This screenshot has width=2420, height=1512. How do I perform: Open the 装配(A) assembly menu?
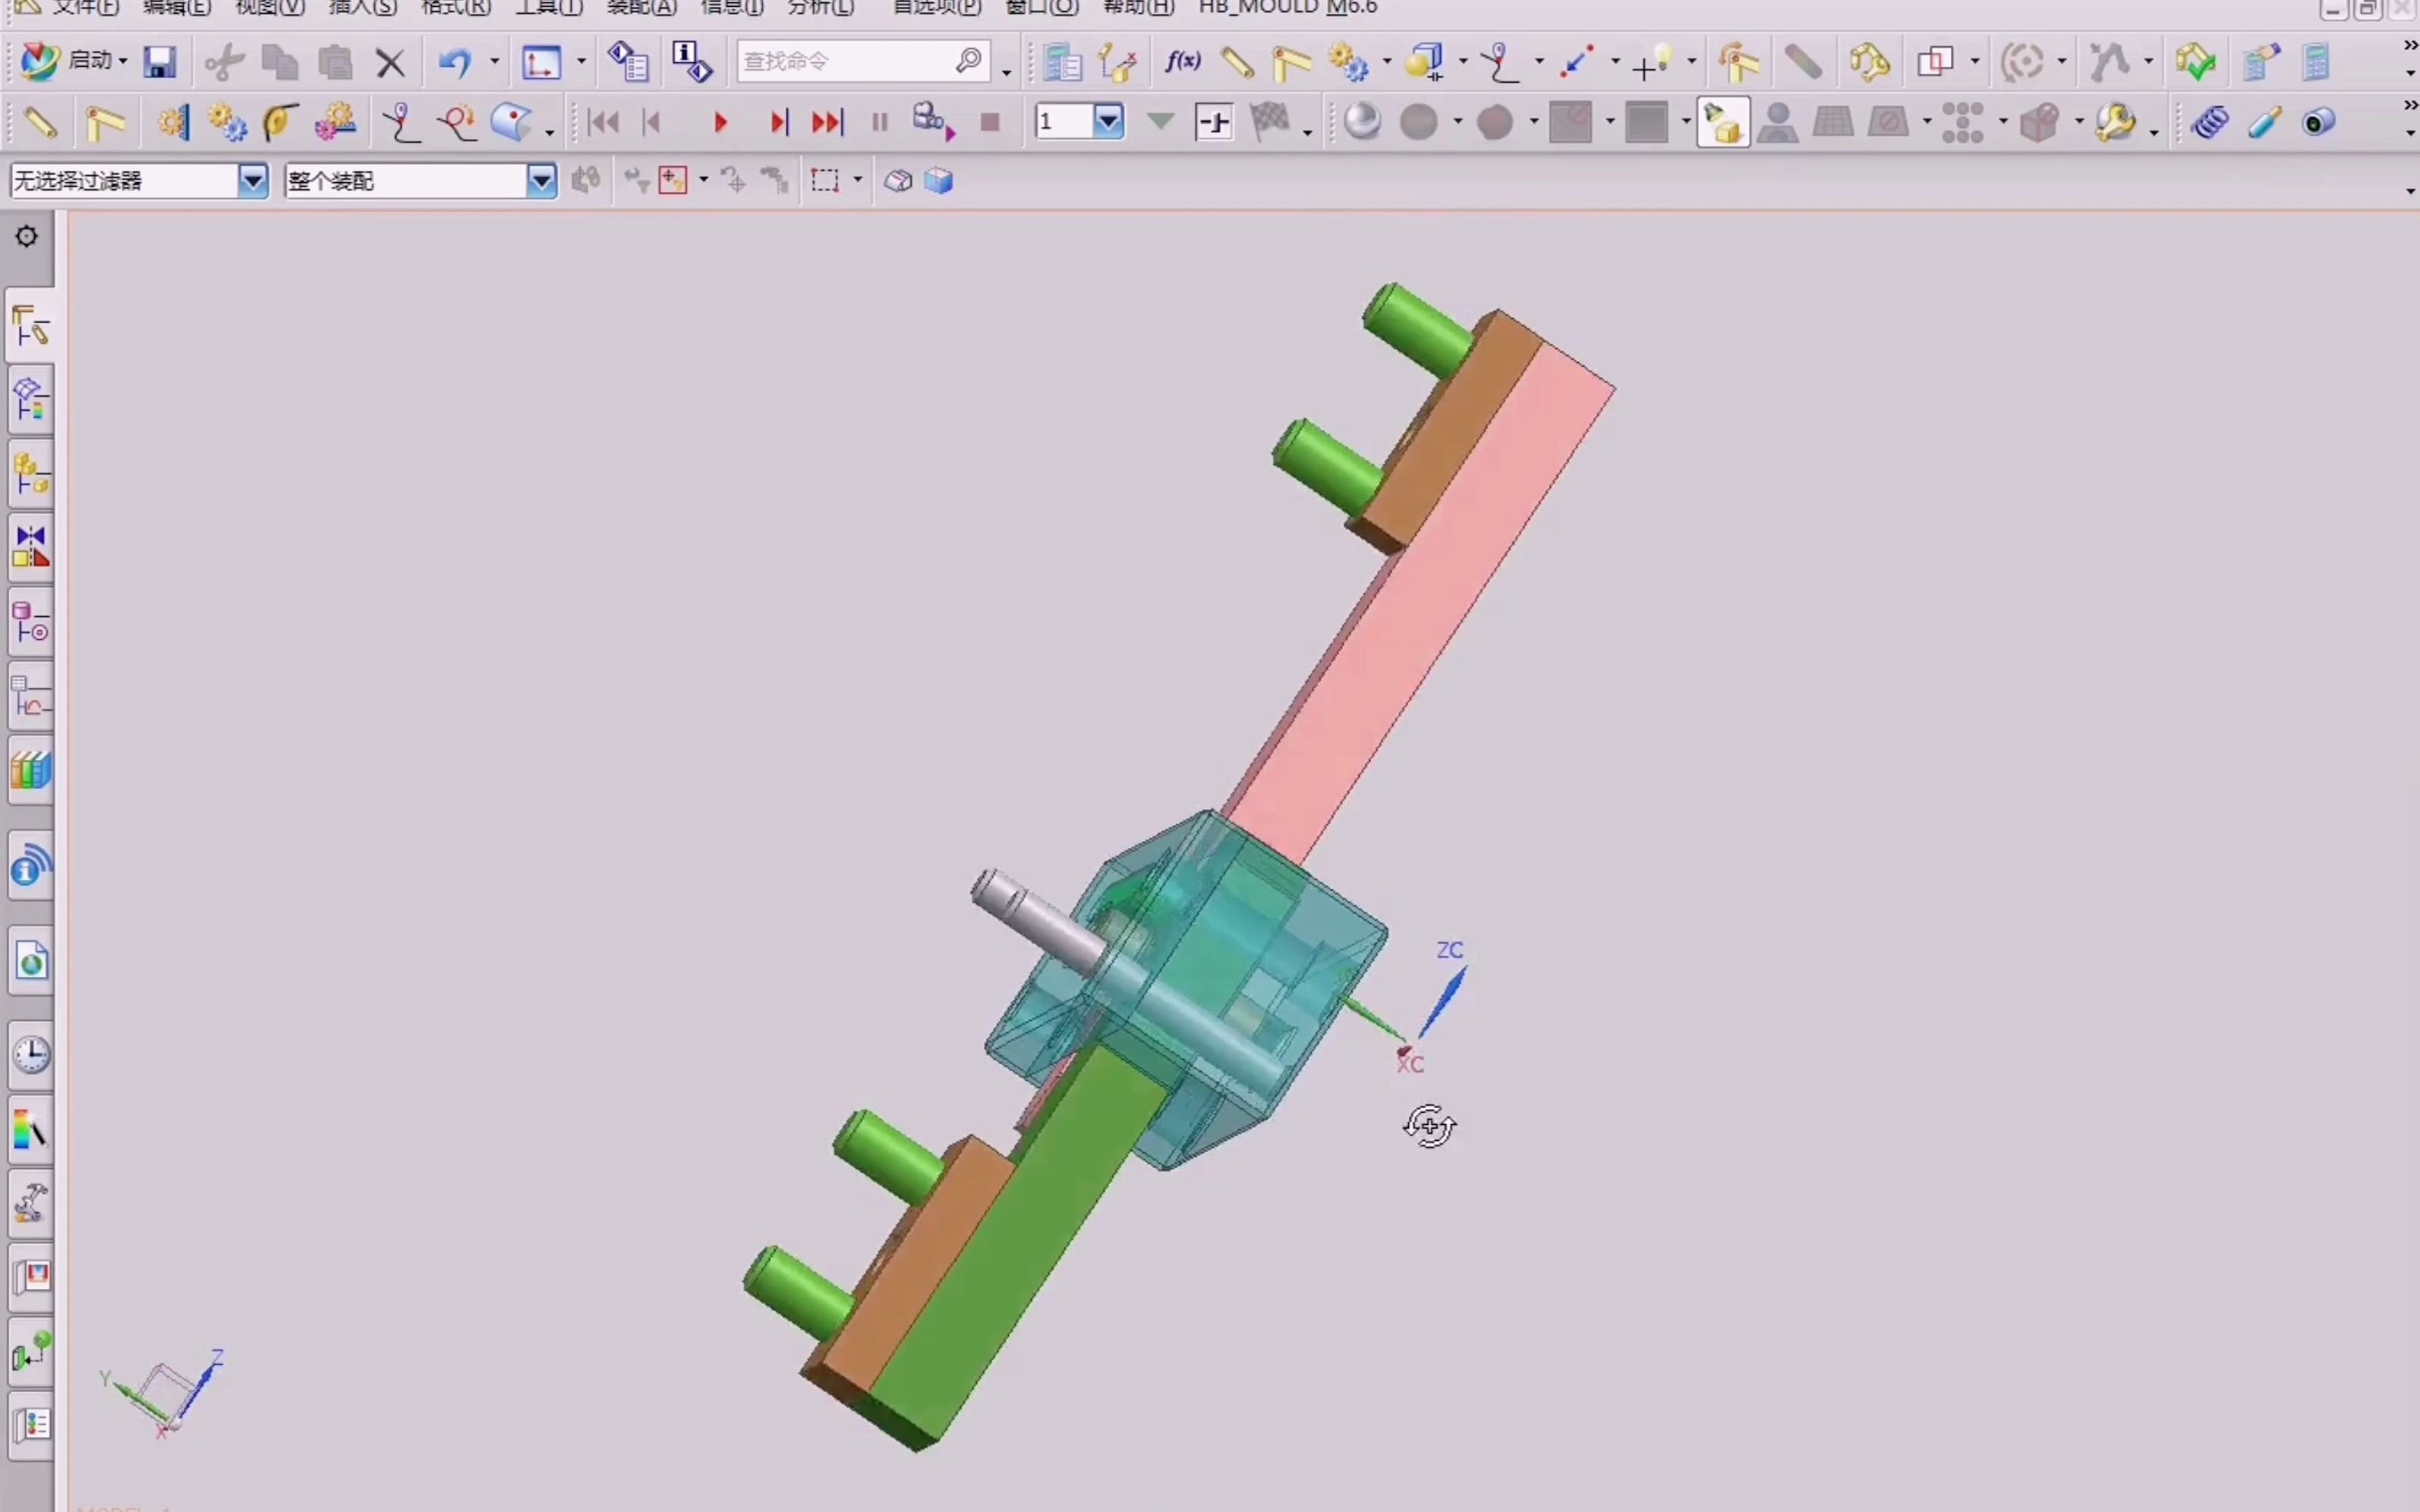point(641,8)
